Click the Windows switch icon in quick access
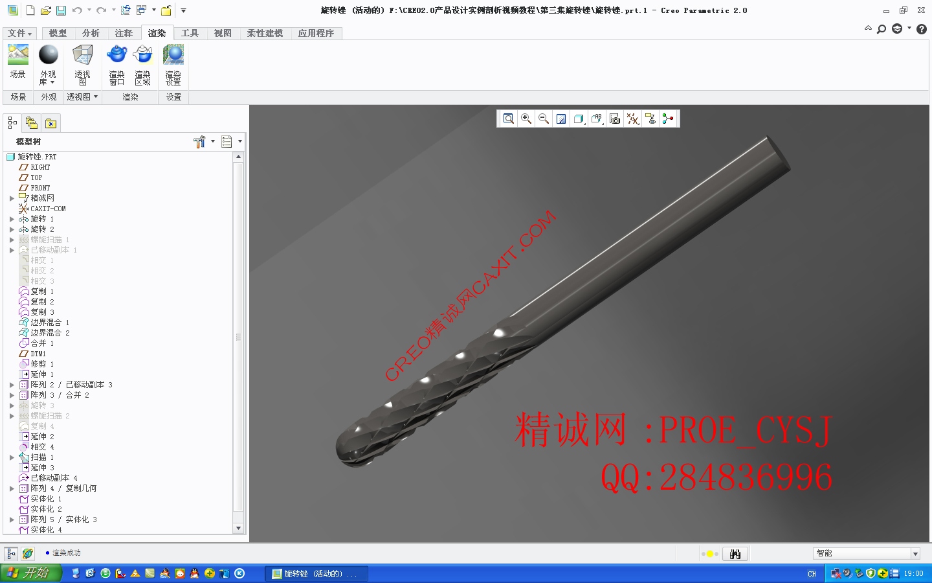 [x=142, y=10]
